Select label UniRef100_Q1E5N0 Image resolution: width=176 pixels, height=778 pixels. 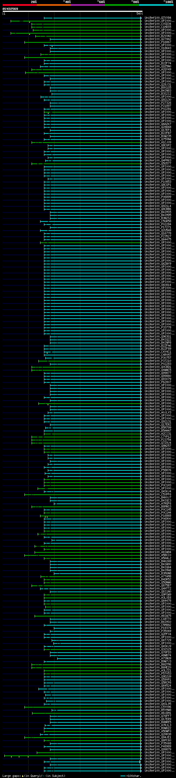(x=158, y=67)
